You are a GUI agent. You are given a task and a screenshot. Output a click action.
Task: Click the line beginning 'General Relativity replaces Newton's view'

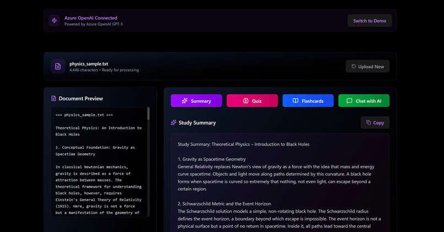pos(276,166)
